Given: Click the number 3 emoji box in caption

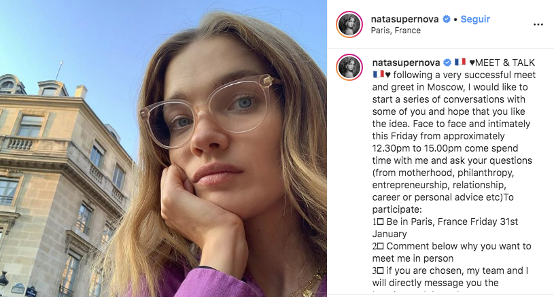Looking at the screenshot, I should [x=378, y=271].
